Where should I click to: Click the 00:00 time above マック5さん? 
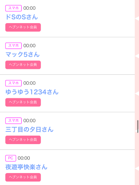pyautogui.click(x=29, y=45)
